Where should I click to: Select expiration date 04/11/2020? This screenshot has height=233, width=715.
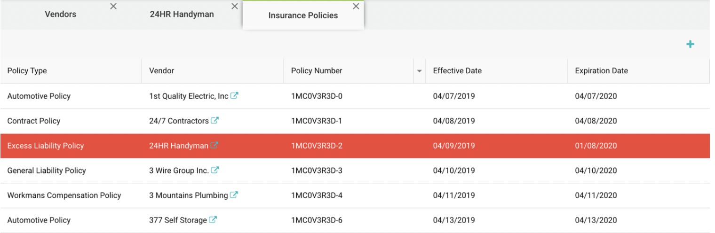(596, 195)
